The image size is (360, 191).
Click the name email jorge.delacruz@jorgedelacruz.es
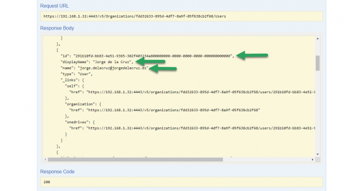point(113,68)
